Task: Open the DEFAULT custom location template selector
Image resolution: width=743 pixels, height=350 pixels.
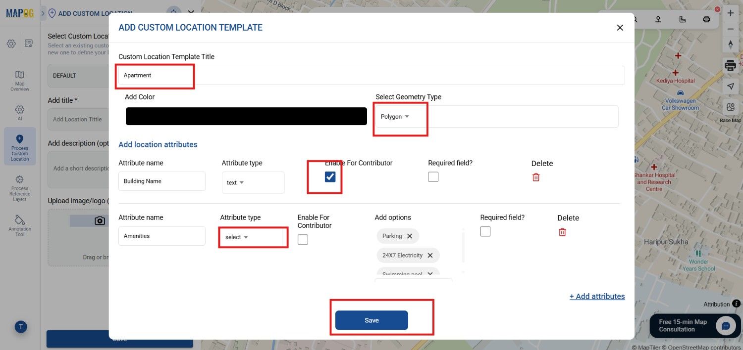Action: point(78,76)
